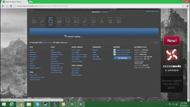
Task: Open the Videos tab play icon
Action: click(93, 21)
